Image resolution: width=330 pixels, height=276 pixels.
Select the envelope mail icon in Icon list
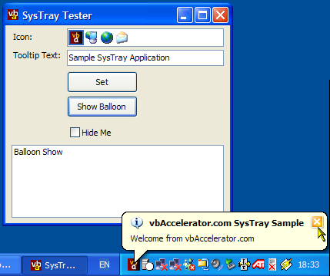click(x=122, y=38)
